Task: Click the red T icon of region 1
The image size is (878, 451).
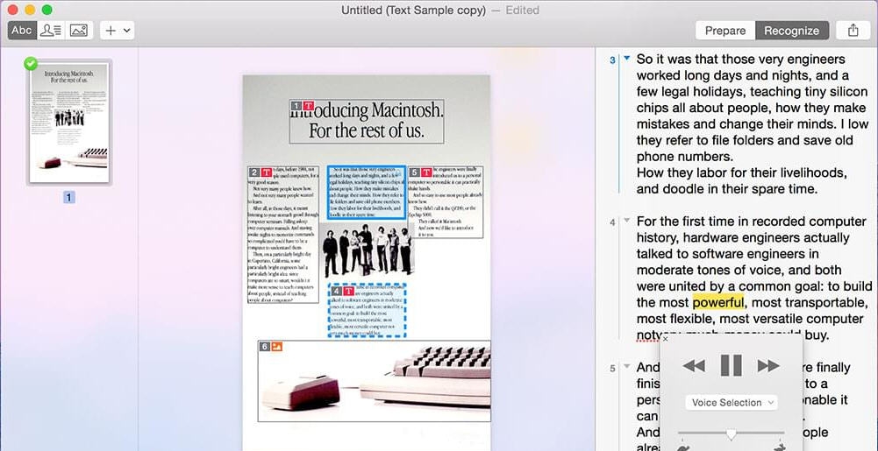Action: click(308, 106)
